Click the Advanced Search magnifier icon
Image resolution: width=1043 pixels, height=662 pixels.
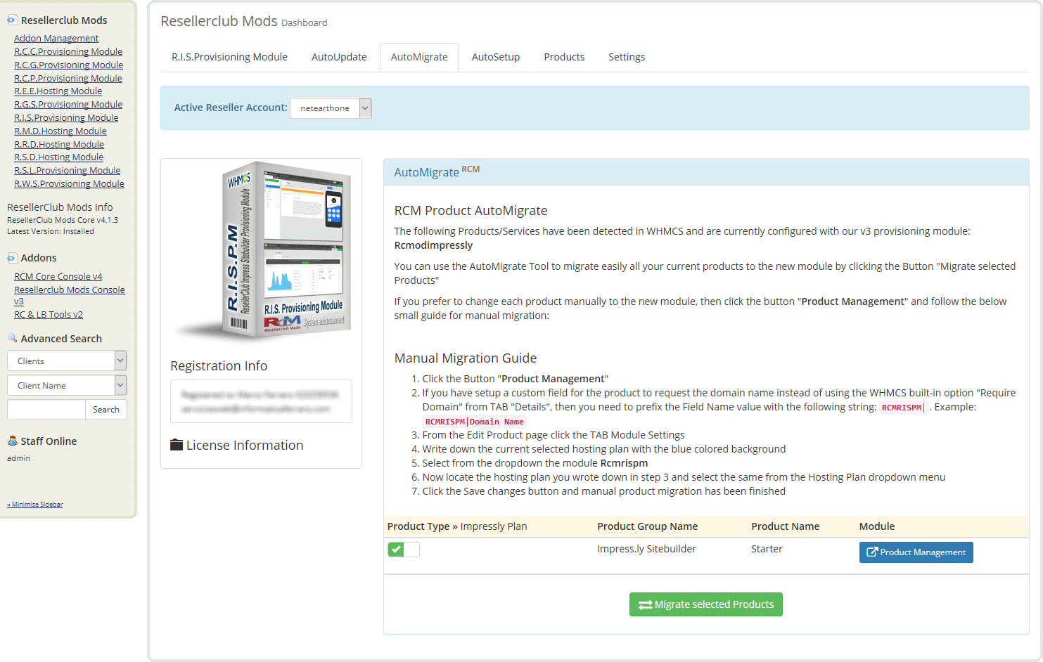point(12,338)
